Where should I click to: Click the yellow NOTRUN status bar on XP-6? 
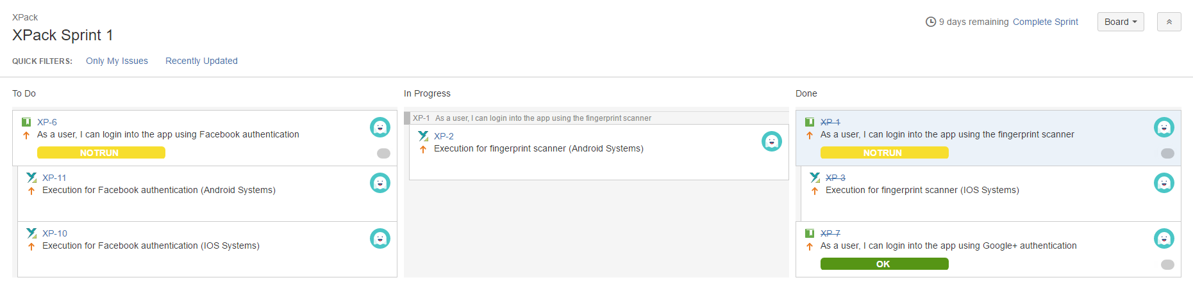point(101,153)
